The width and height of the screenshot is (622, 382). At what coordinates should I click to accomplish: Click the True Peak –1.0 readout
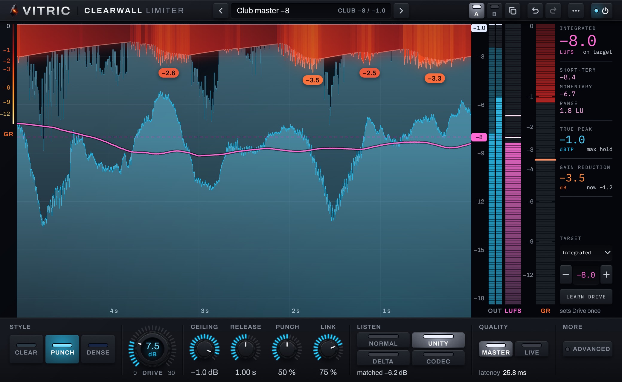572,140
